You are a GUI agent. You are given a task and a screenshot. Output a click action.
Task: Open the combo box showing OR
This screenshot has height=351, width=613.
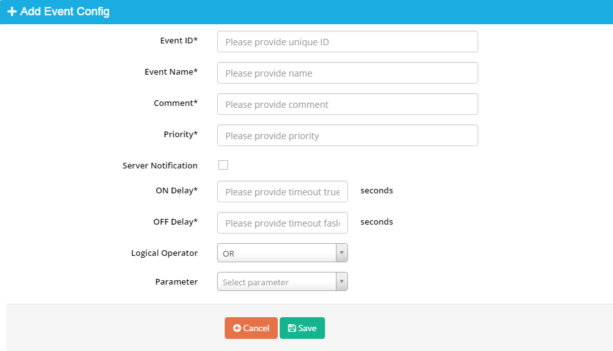(x=282, y=253)
